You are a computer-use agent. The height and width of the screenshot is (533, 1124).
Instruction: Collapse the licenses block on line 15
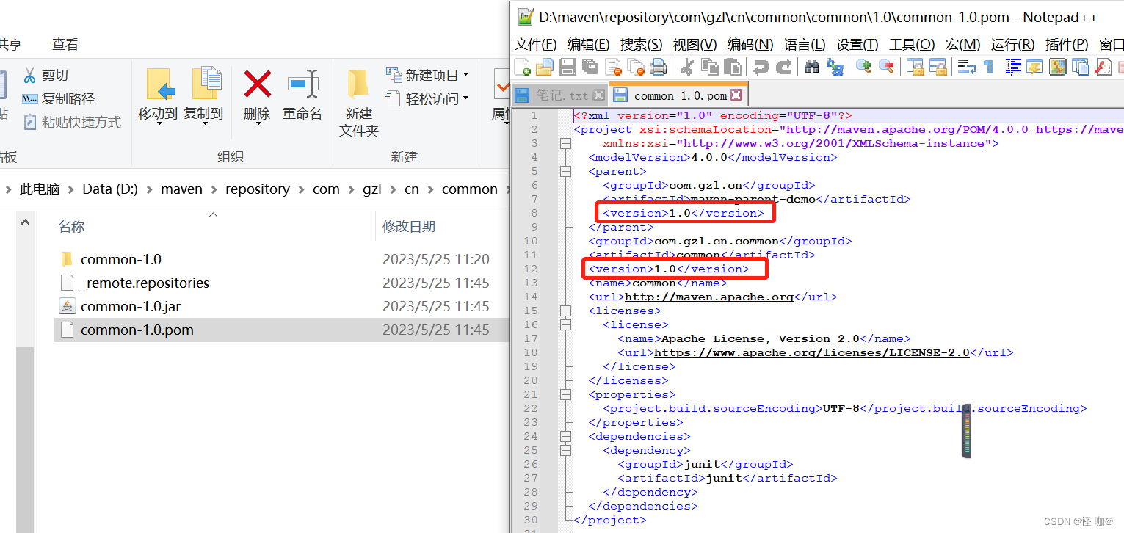click(x=565, y=311)
